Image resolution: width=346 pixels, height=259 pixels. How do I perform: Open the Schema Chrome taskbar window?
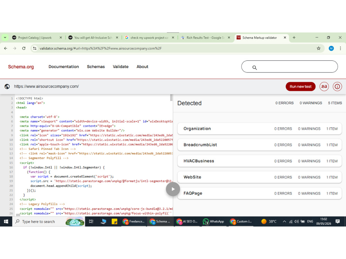click(160, 222)
